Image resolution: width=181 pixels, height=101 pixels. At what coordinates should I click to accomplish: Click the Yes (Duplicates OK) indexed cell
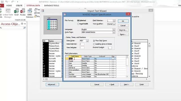pos(102,74)
